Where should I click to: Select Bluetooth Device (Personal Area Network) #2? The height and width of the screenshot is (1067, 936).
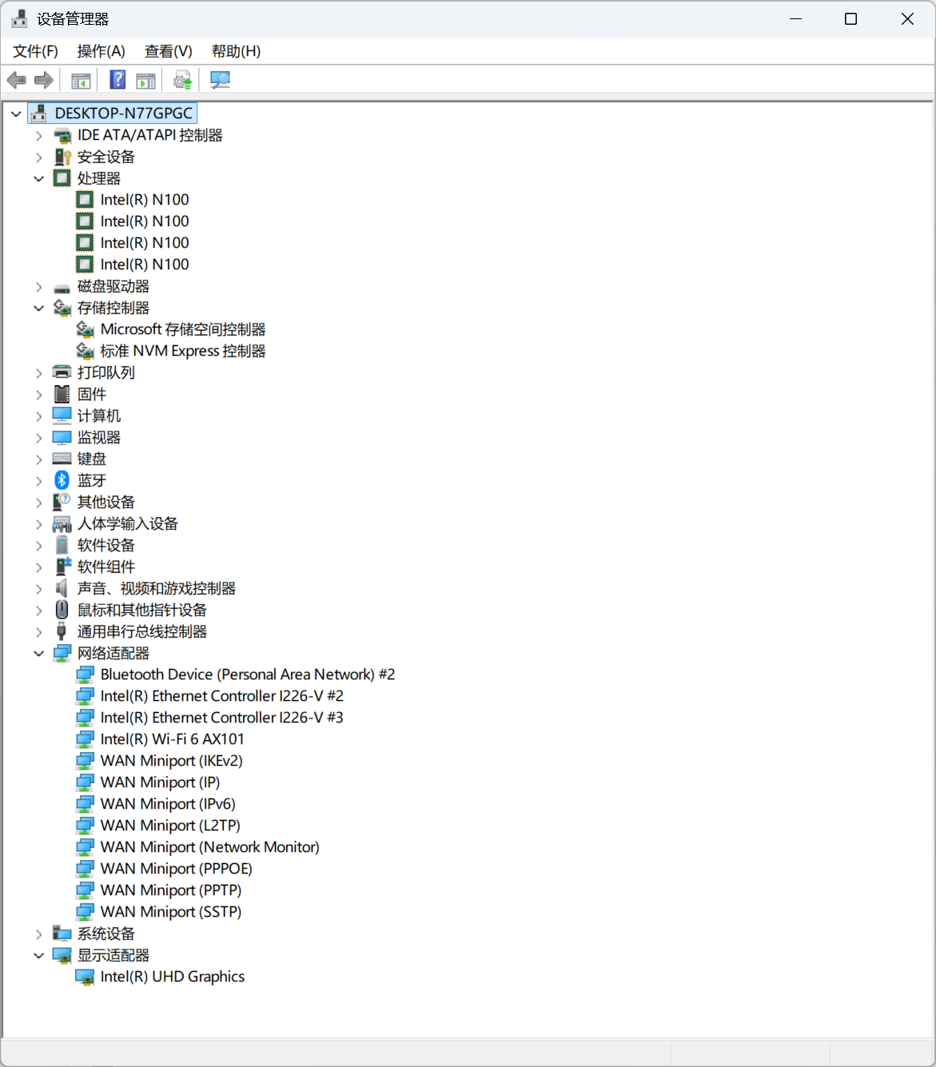click(x=247, y=675)
